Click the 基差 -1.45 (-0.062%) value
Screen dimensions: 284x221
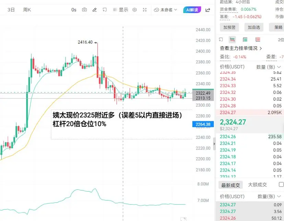247,17
